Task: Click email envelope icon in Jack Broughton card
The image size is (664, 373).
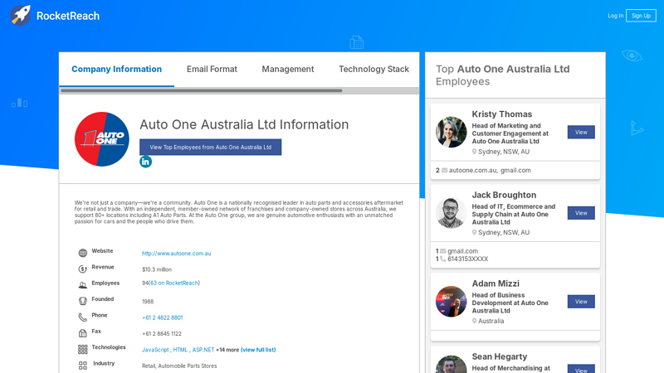Action: point(443,251)
